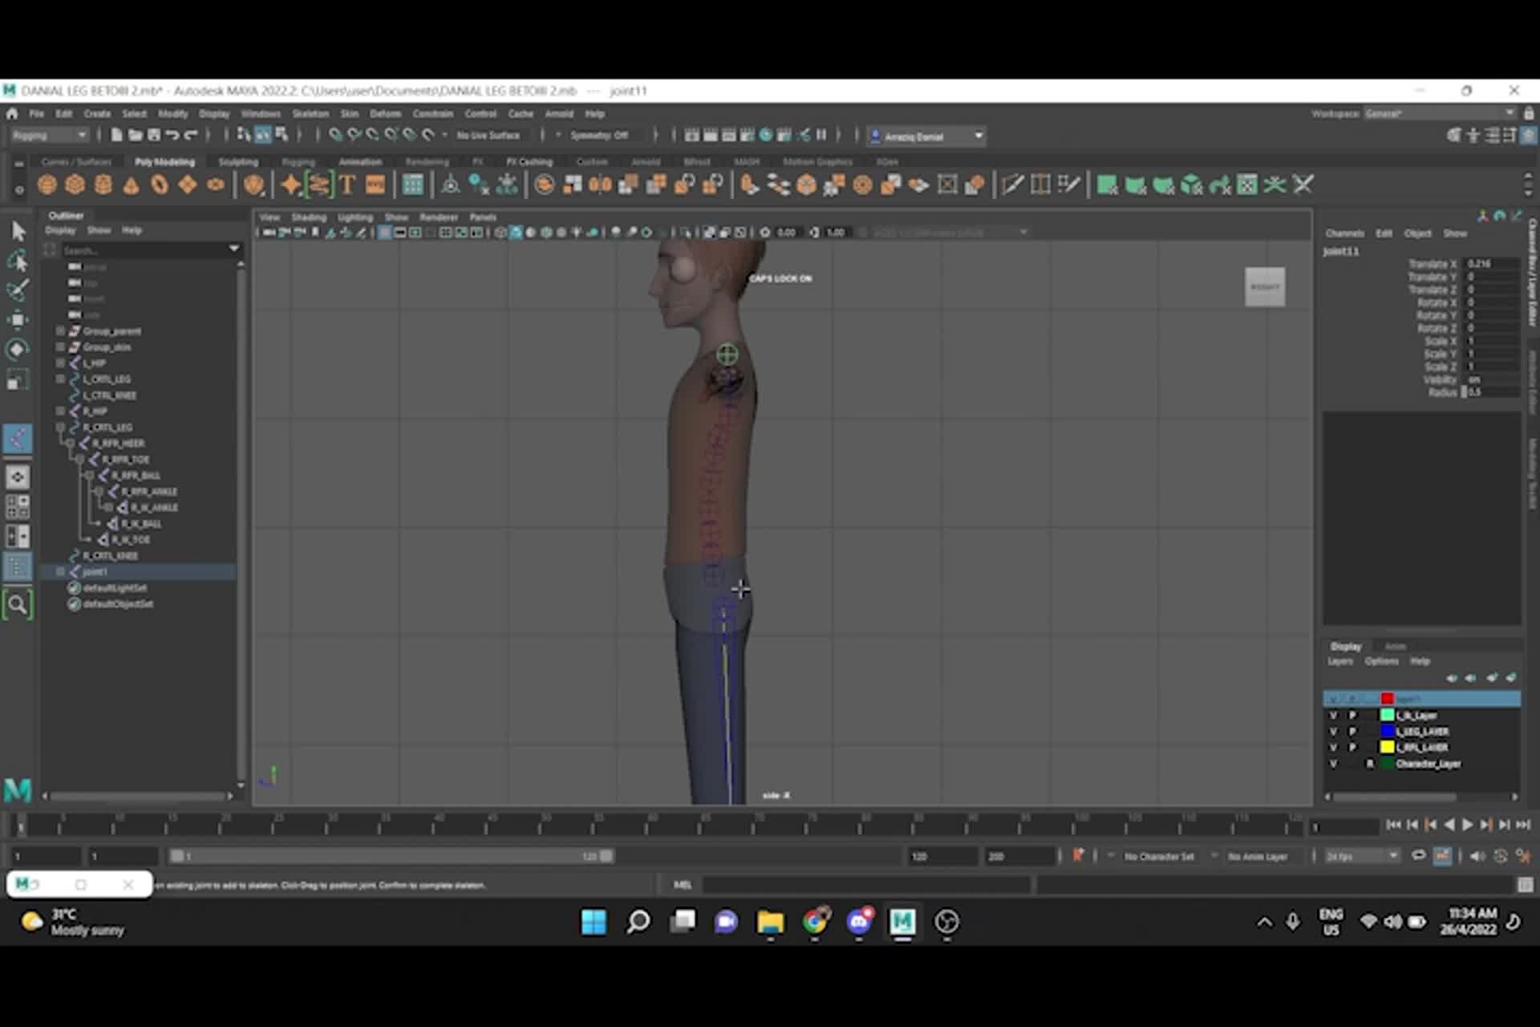Toggle the P state of L_RFL_LAYER
Screen dimensions: 1540x1027
tap(1353, 747)
